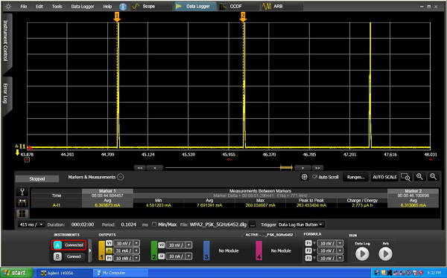This screenshot has width=447, height=278.
Task: Toggle the I1 current trace button
Action: pyautogui.click(x=110, y=250)
